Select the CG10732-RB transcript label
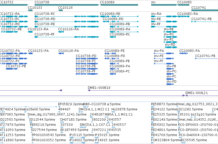 click(12, 29)
